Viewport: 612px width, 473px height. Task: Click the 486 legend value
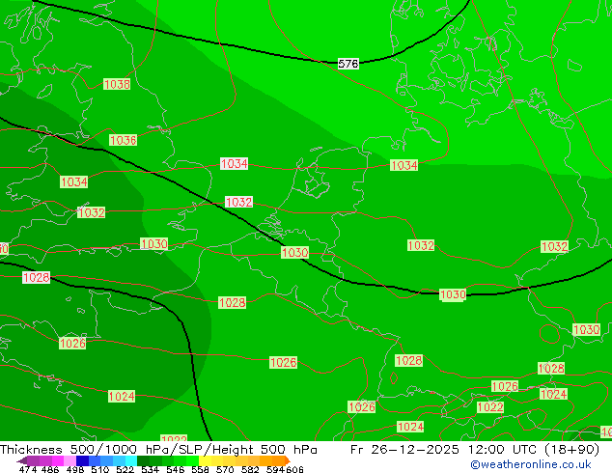click(50, 469)
